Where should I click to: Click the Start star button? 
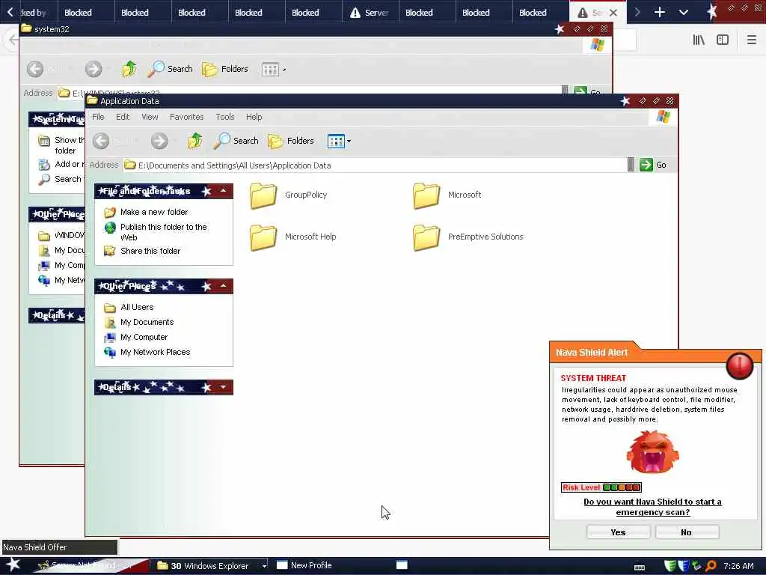(x=13, y=565)
